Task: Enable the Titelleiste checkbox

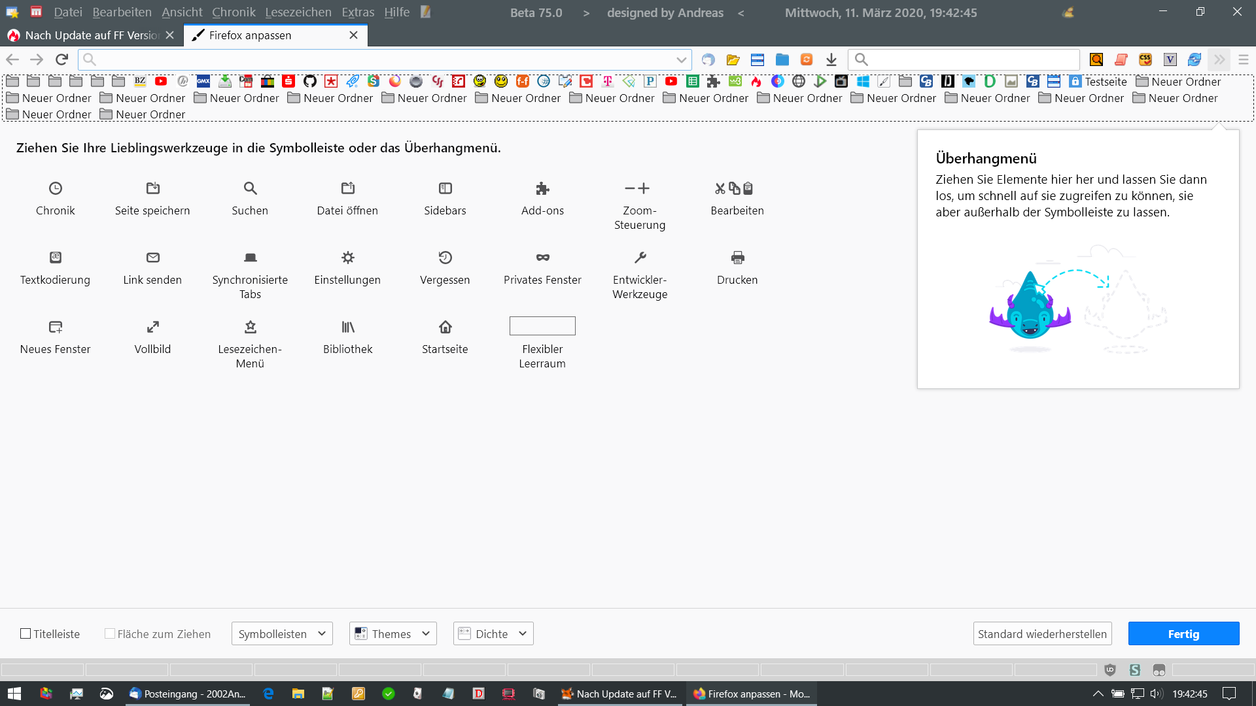Action: pyautogui.click(x=26, y=633)
